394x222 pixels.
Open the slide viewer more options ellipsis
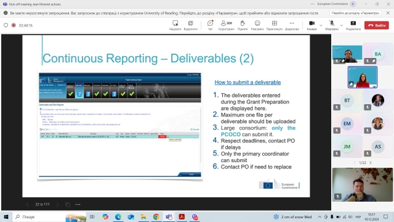78,204
